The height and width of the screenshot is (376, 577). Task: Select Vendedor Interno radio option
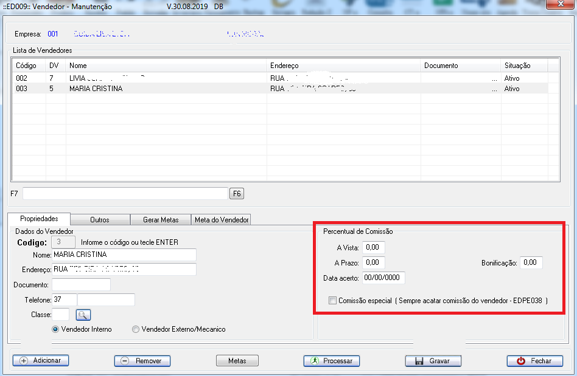tap(56, 329)
